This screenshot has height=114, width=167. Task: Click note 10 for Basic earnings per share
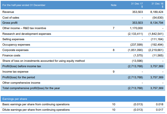pos(114,104)
